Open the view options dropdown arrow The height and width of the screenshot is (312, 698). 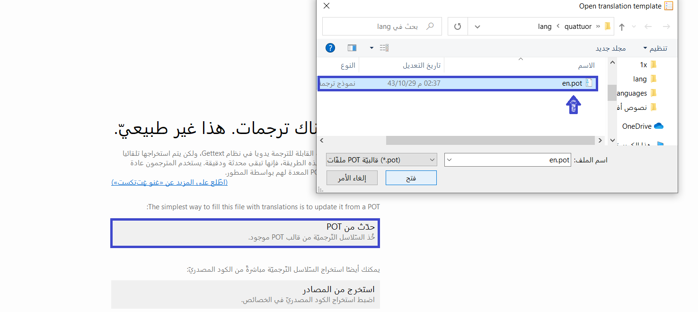pyautogui.click(x=371, y=48)
